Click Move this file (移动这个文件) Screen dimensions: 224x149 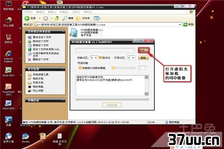click(x=41, y=41)
